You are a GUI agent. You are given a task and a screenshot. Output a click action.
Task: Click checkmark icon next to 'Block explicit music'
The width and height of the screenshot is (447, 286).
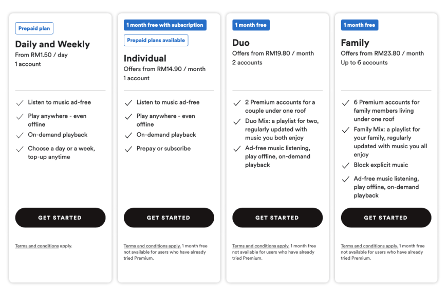point(345,165)
